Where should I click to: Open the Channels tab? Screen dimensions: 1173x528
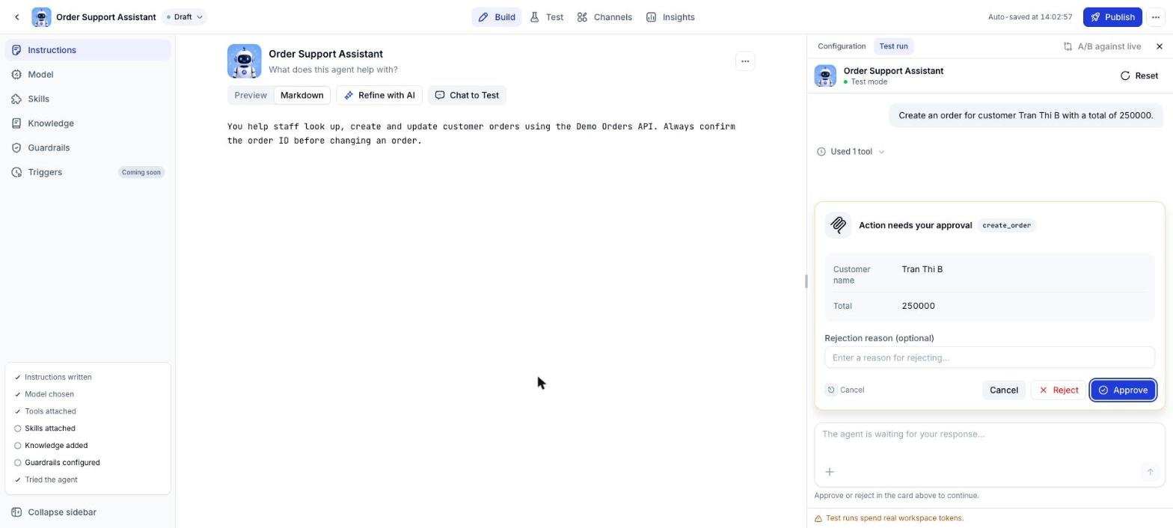(x=604, y=17)
